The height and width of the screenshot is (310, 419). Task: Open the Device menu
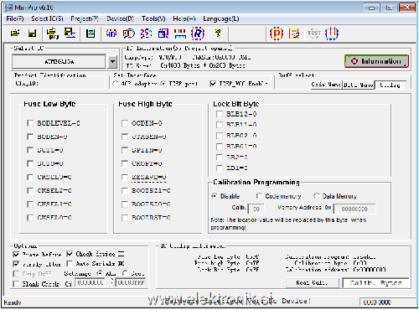120,18
